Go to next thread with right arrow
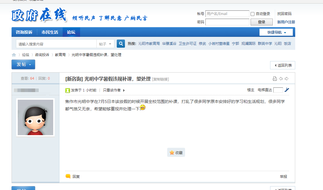This screenshot has width=323, height=190. click(x=286, y=79)
